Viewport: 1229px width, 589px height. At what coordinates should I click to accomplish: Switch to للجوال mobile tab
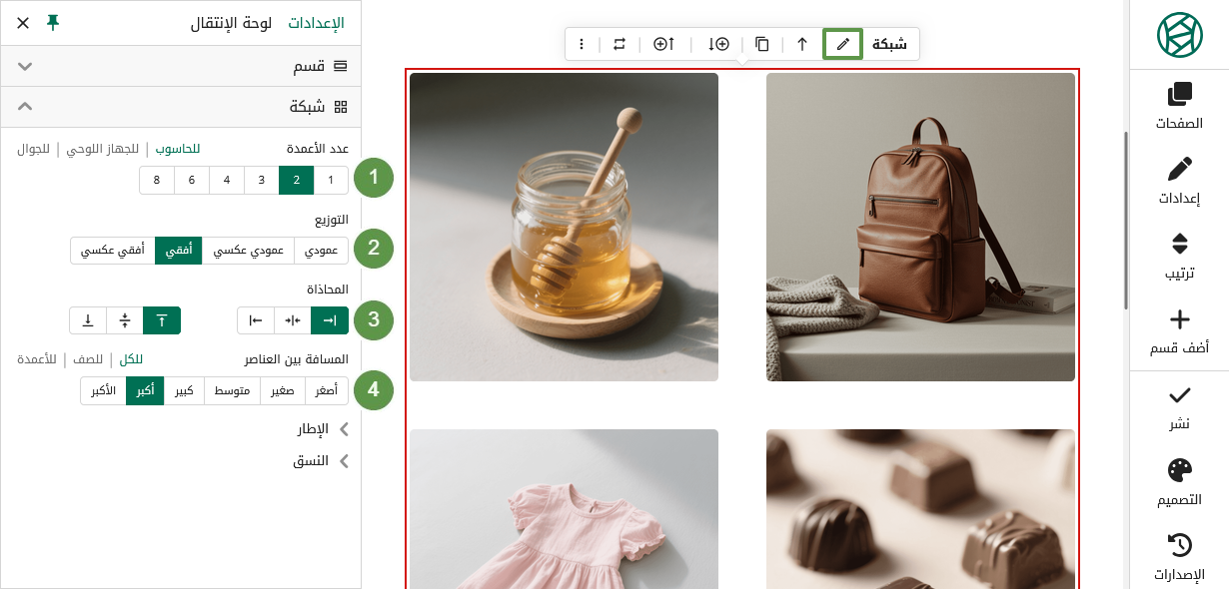coord(33,149)
